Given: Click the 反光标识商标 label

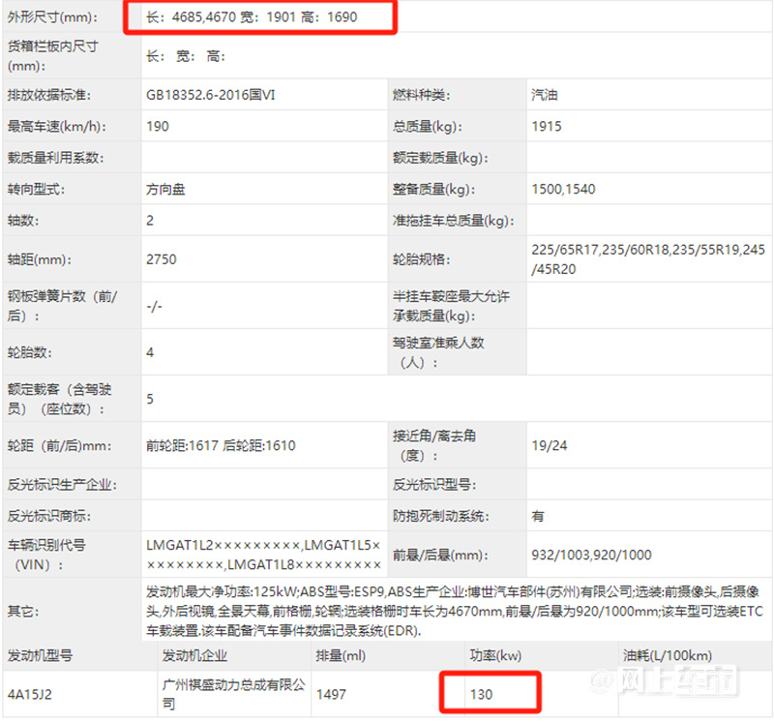Looking at the screenshot, I should [49, 516].
